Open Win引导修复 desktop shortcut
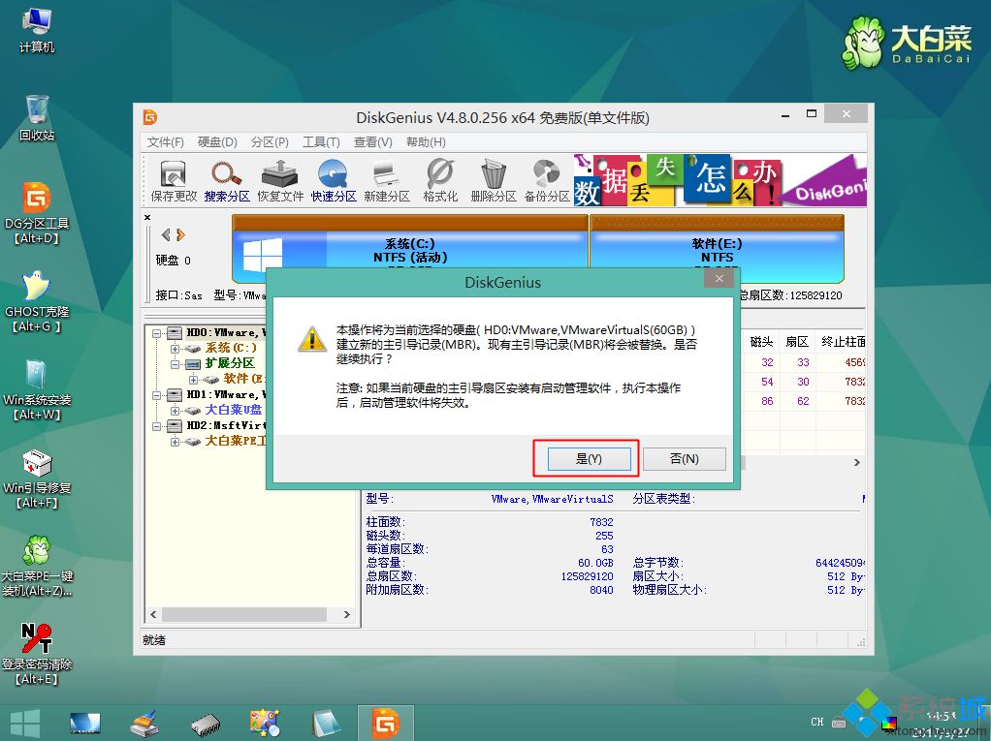The image size is (991, 741). coord(36,465)
